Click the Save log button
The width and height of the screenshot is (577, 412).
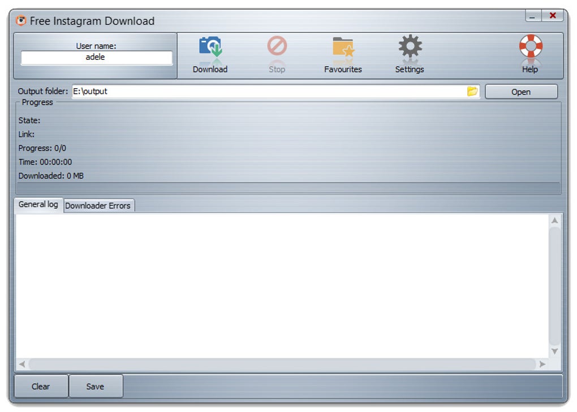click(x=95, y=387)
